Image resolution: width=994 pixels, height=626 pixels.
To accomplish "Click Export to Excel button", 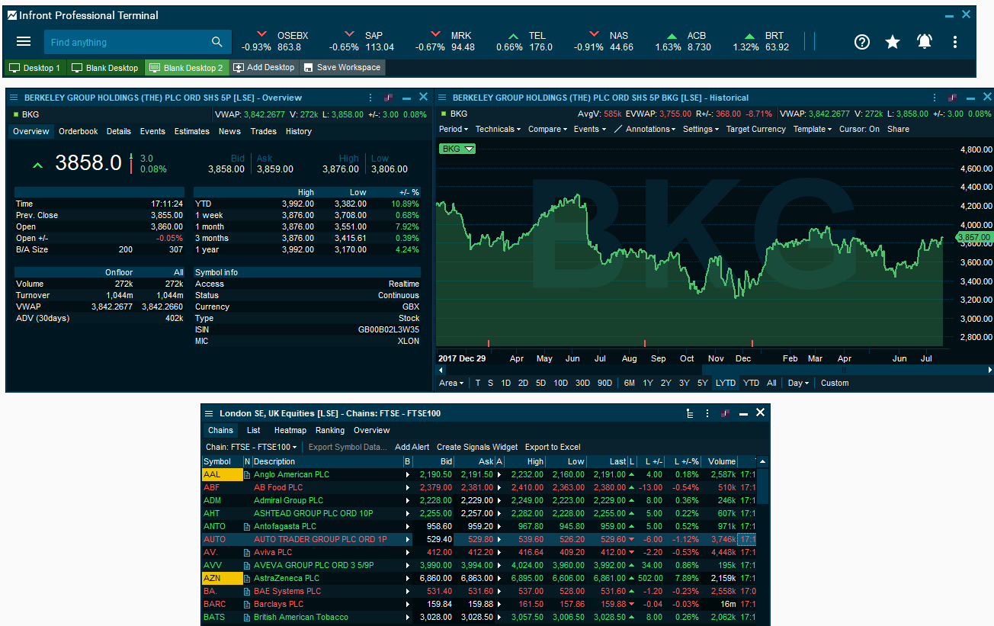I will [553, 447].
